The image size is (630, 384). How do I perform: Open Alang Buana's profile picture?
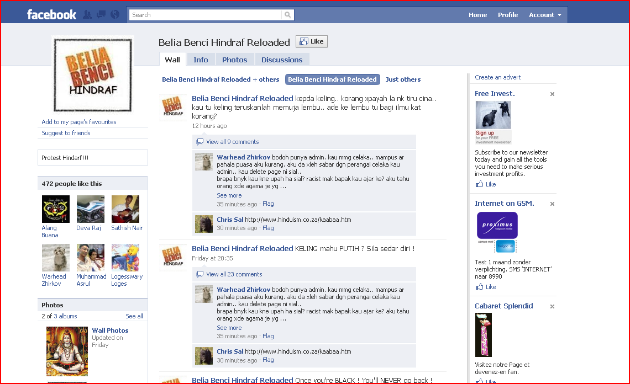pyautogui.click(x=55, y=209)
